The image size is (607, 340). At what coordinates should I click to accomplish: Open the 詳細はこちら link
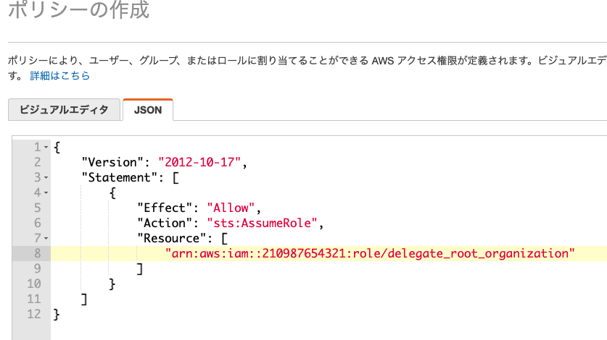pos(60,76)
